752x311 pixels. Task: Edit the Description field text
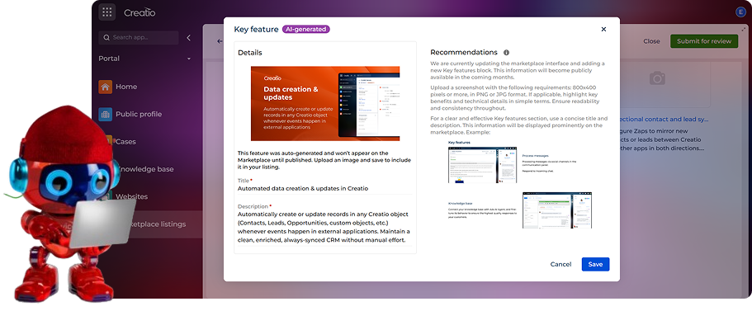click(324, 227)
